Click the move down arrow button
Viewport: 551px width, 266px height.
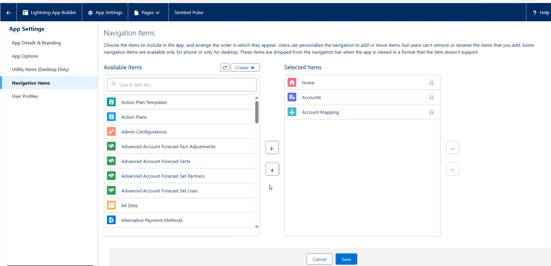[x=452, y=169]
